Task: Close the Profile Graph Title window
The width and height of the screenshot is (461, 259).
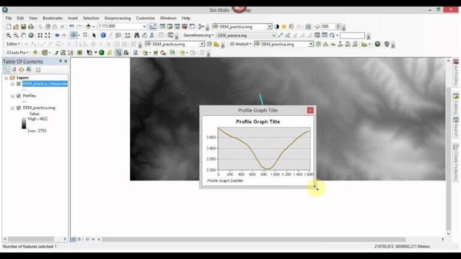Action: [310, 110]
